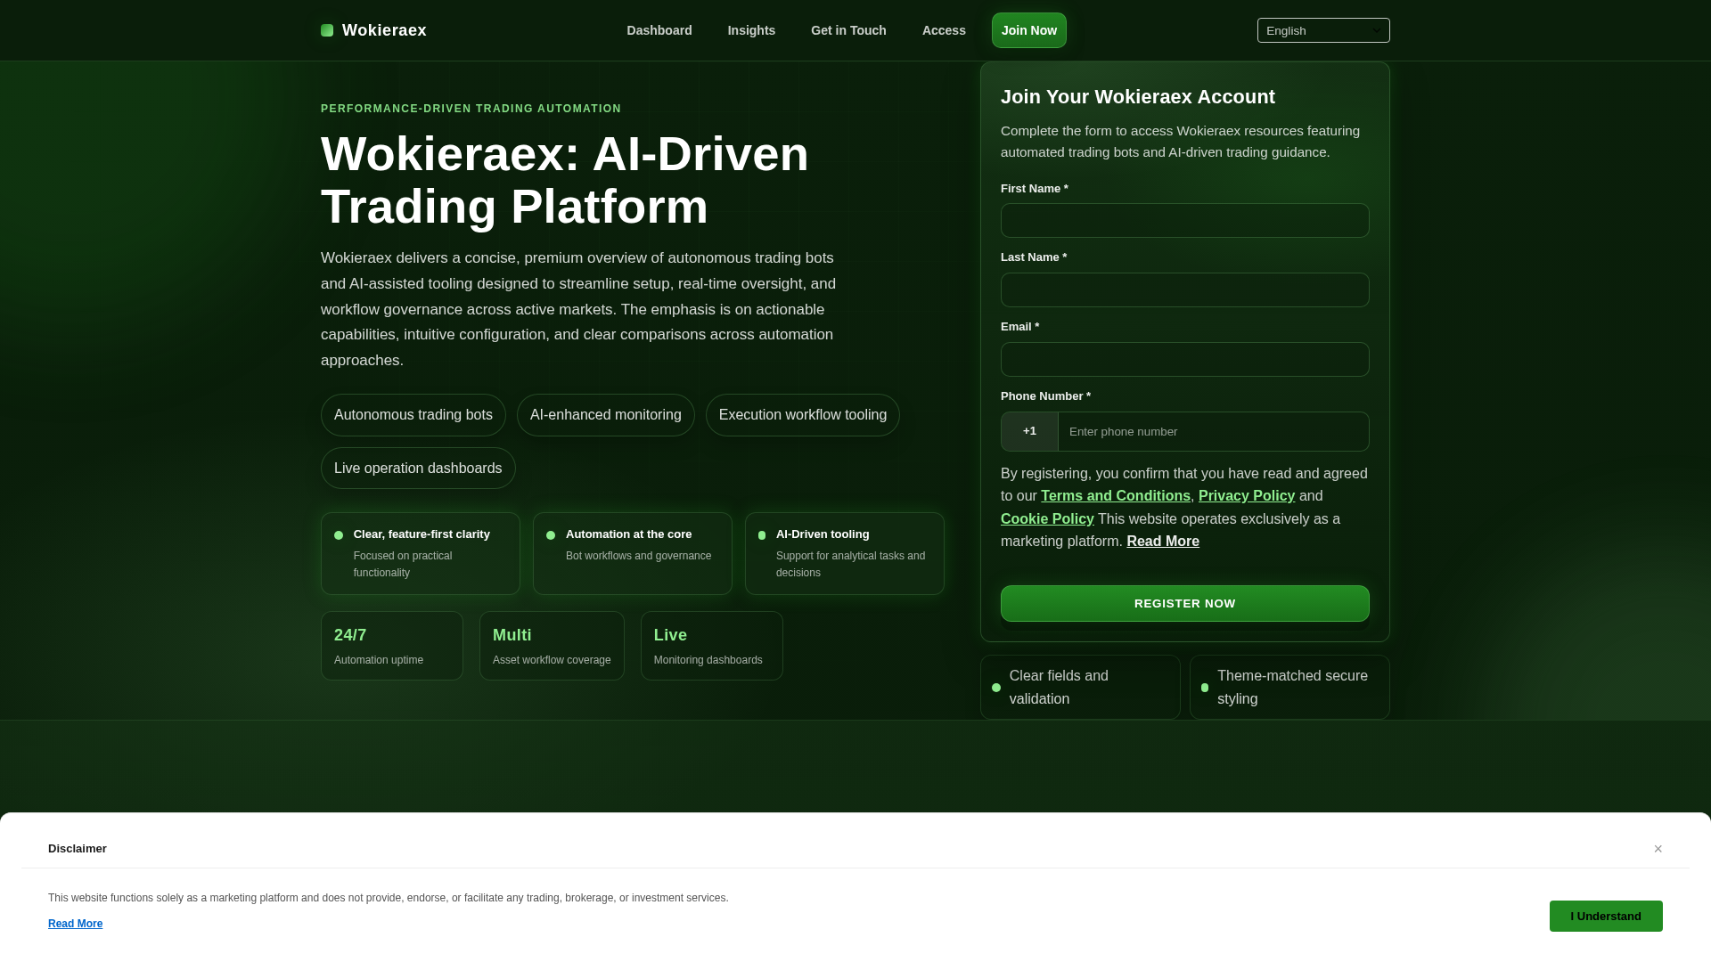Open the Privacy Policy link
This screenshot has width=1711, height=962.
tap(1247, 496)
